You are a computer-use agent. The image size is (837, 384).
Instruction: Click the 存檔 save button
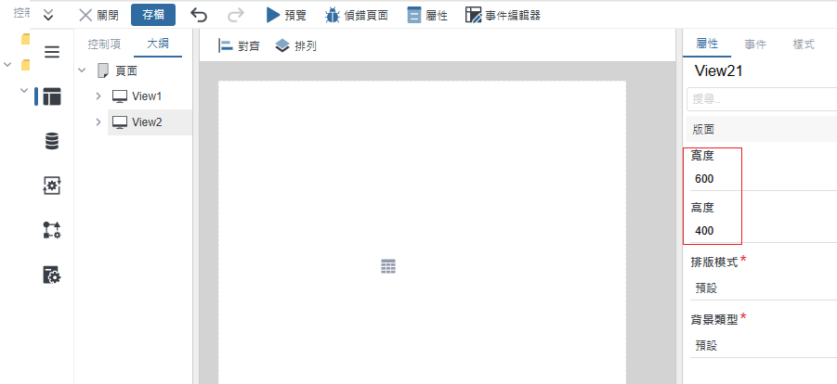point(152,15)
